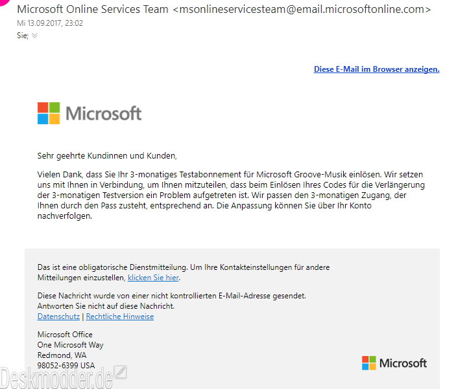Click the large gray Microsoft wordmark in header
The image size is (469, 389).
104,113
